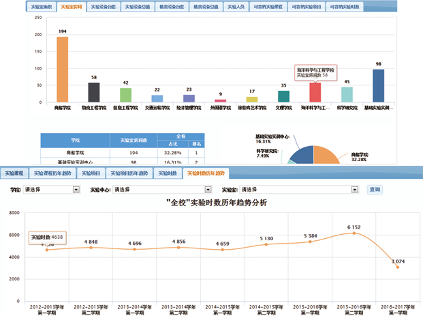Click the 3074 data point on trend line

[x=398, y=267]
